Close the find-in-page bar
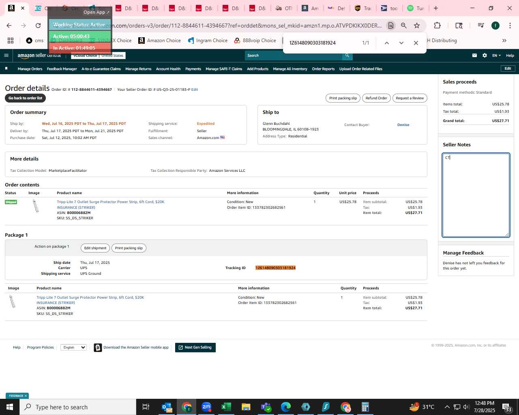 [416, 43]
